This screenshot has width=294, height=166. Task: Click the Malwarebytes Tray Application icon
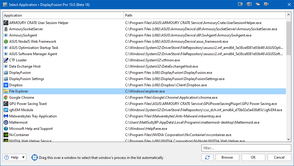(6, 116)
